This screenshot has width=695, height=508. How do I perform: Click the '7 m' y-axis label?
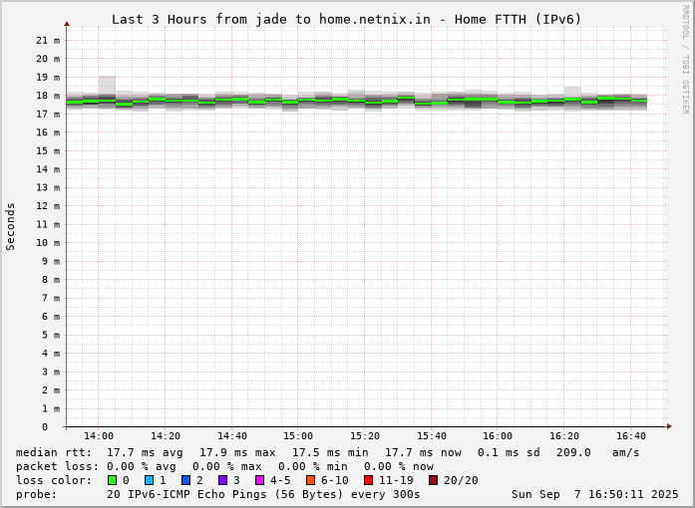(51, 298)
